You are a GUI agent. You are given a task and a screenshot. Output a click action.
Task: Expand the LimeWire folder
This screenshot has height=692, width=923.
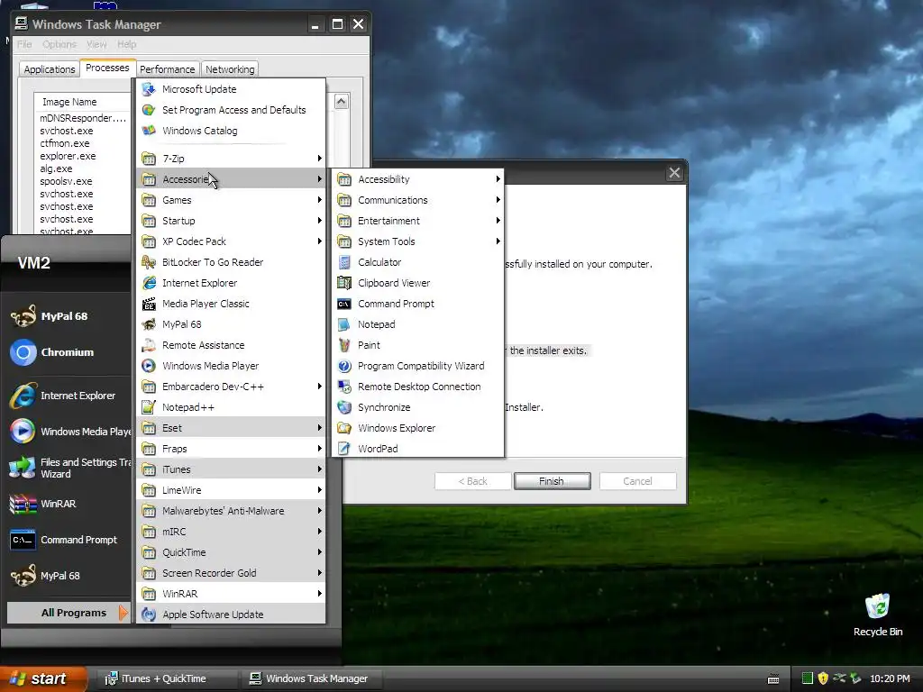231,490
